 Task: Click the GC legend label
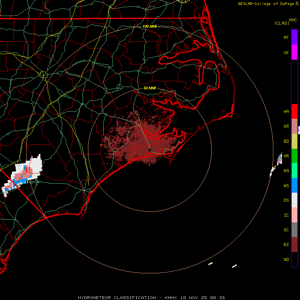tap(286, 230)
